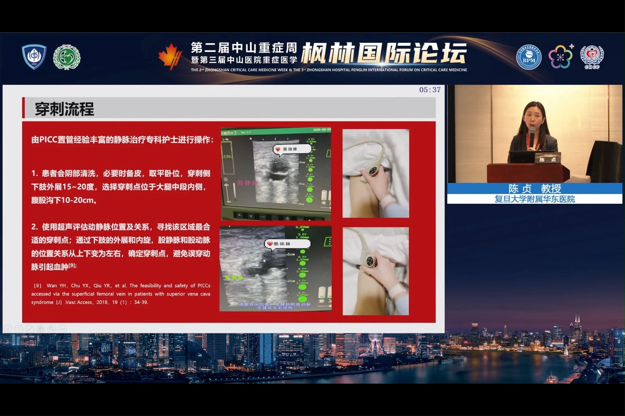Activate the slideshow zoom magnifier
The height and width of the screenshot is (416, 625).
[51, 329]
